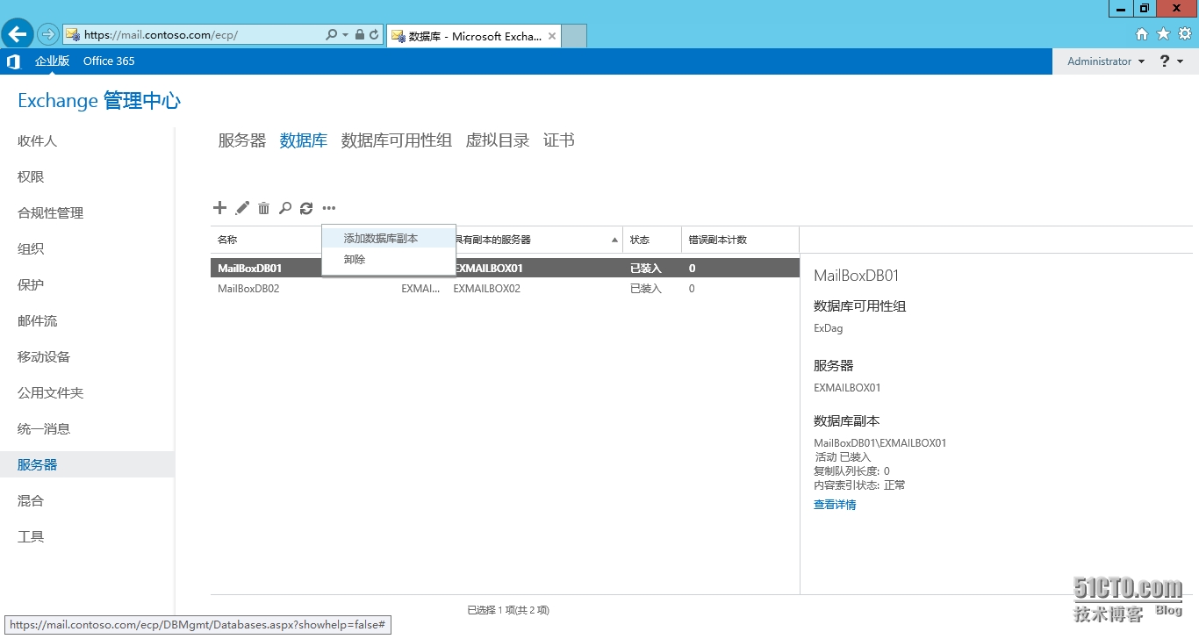This screenshot has width=1199, height=639.
Task: Edit MailBoxDB01 using the pencil icon
Action: pos(242,207)
